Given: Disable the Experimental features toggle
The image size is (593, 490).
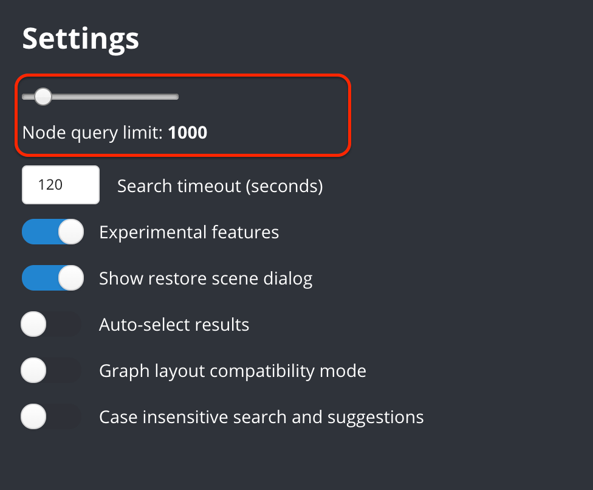Looking at the screenshot, I should (x=53, y=232).
